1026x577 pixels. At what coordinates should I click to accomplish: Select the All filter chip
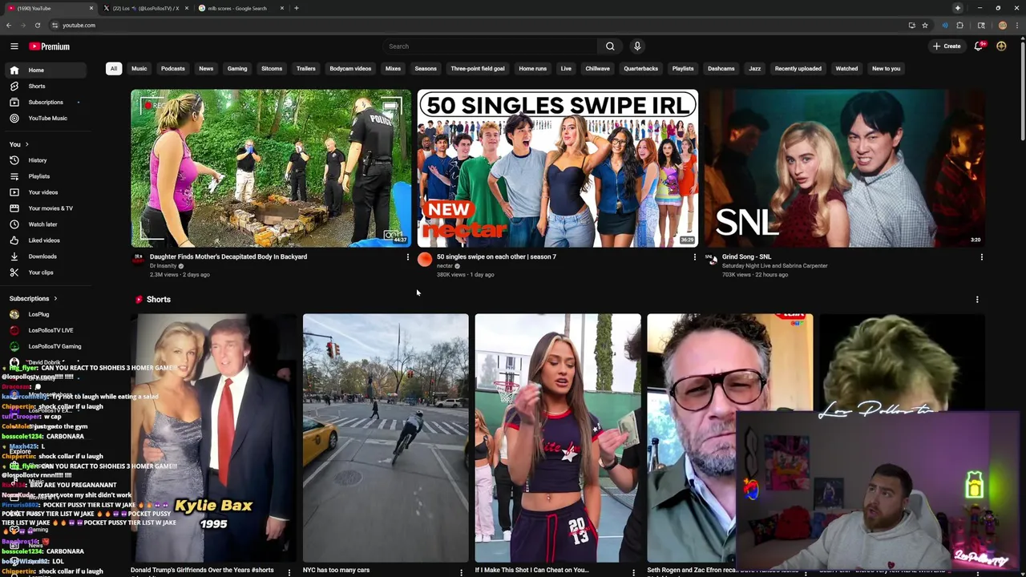[113, 68]
